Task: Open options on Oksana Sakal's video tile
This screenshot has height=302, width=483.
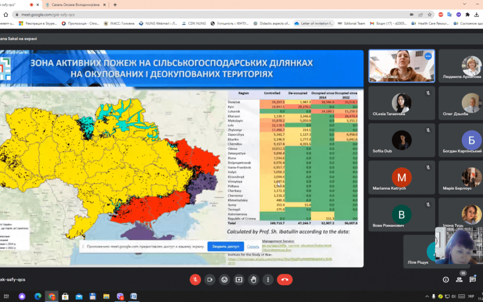Action: (x=428, y=56)
